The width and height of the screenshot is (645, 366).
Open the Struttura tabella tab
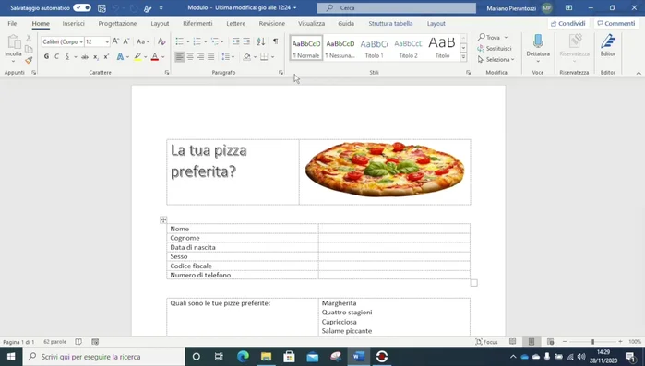[x=390, y=24]
